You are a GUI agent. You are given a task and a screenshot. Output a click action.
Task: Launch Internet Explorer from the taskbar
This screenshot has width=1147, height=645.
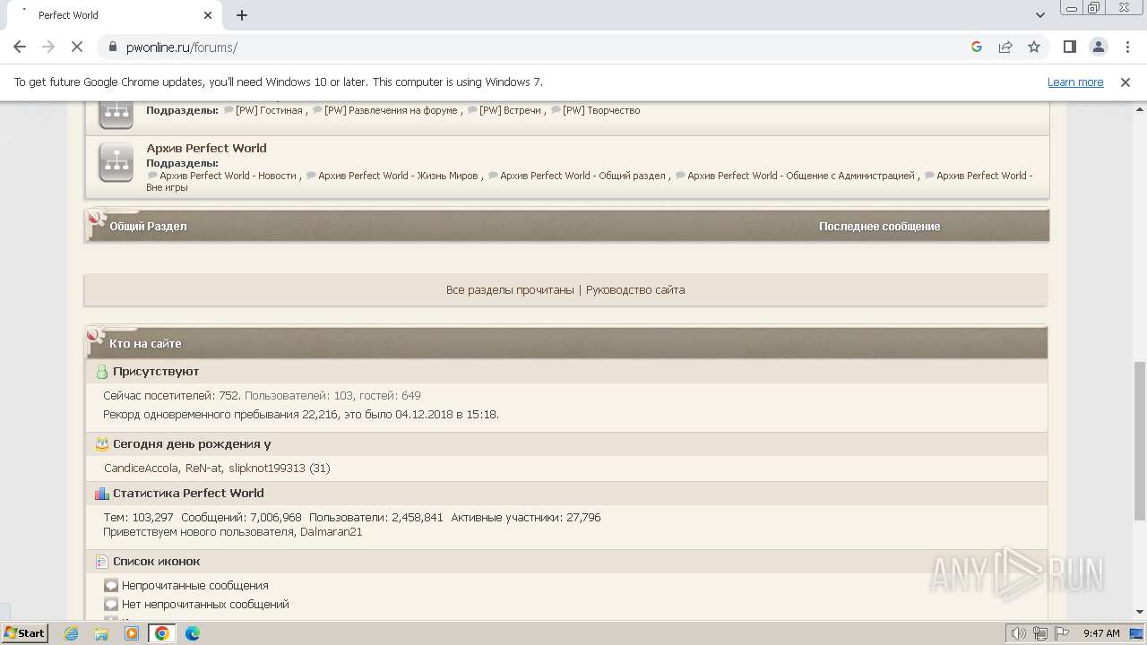[x=72, y=633]
